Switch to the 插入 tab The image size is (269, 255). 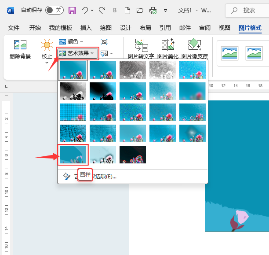tap(86, 28)
